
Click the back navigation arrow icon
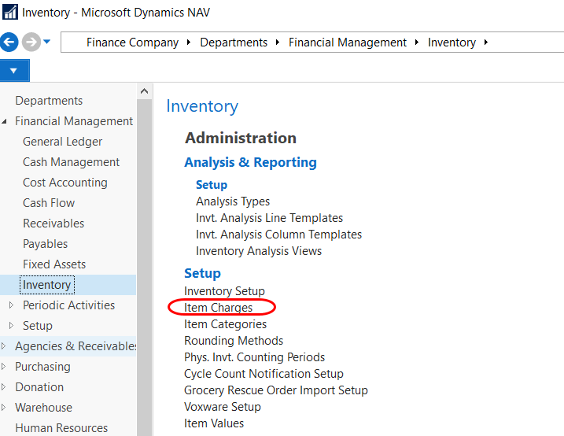pyautogui.click(x=9, y=42)
